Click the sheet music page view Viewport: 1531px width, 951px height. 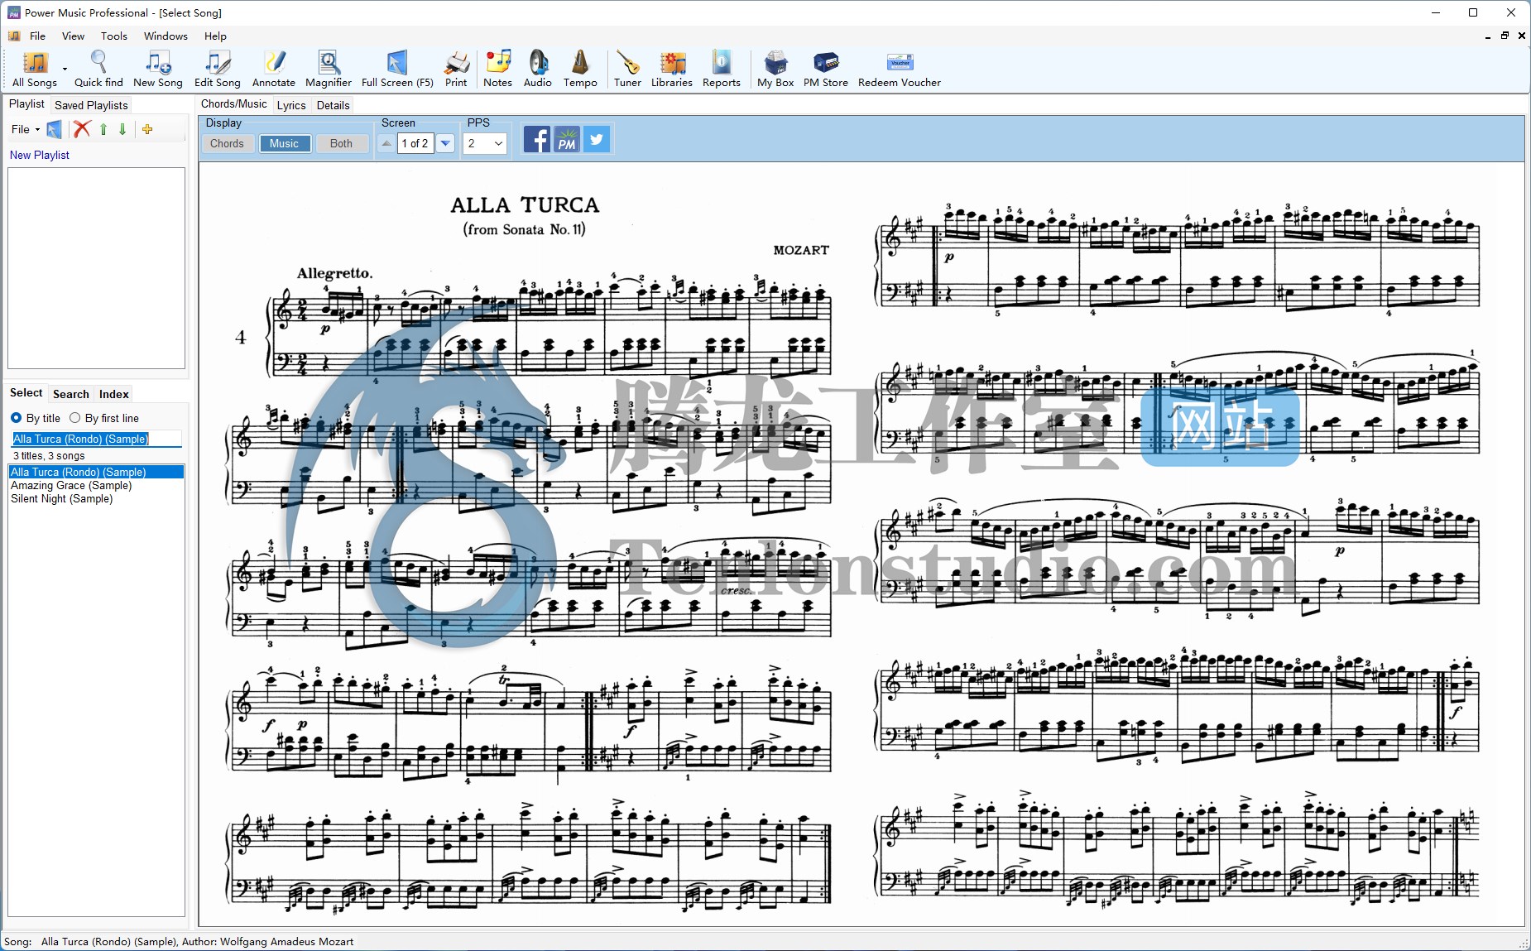click(x=861, y=544)
